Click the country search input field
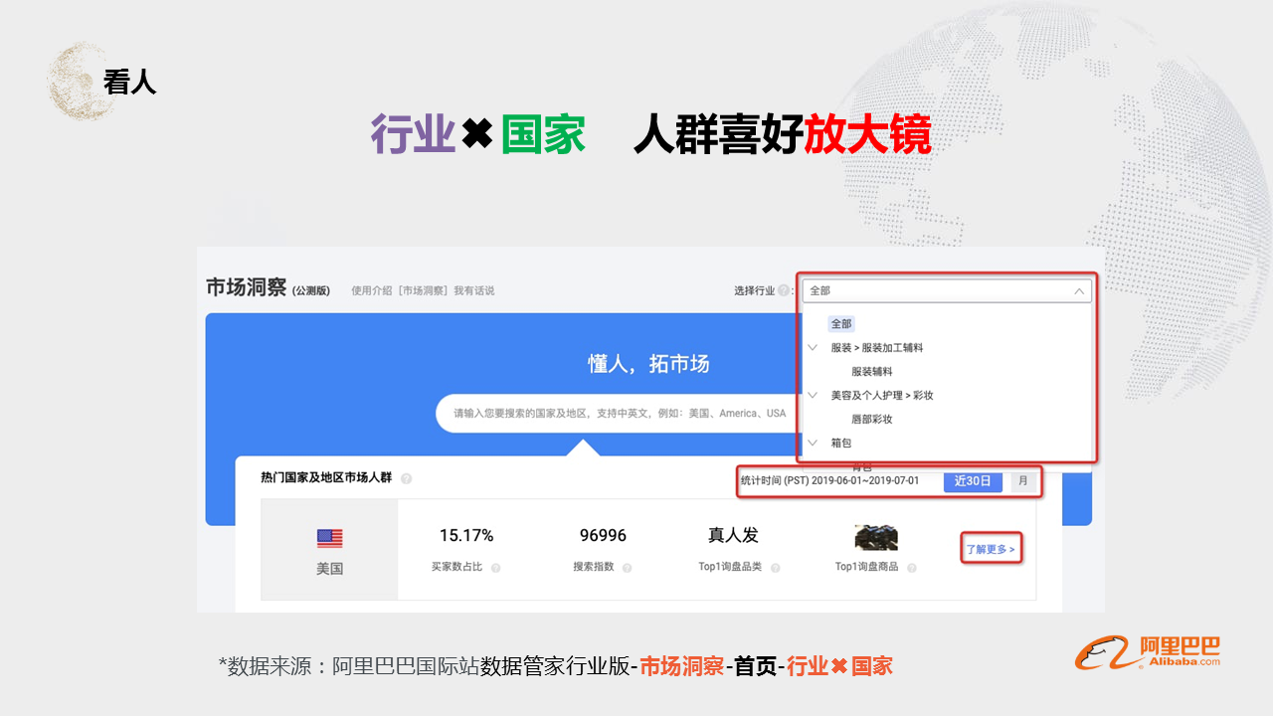This screenshot has height=716, width=1273. (619, 413)
